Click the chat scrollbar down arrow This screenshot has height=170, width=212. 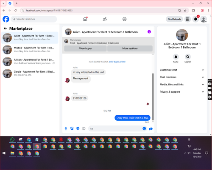pyautogui.click(x=153, y=122)
